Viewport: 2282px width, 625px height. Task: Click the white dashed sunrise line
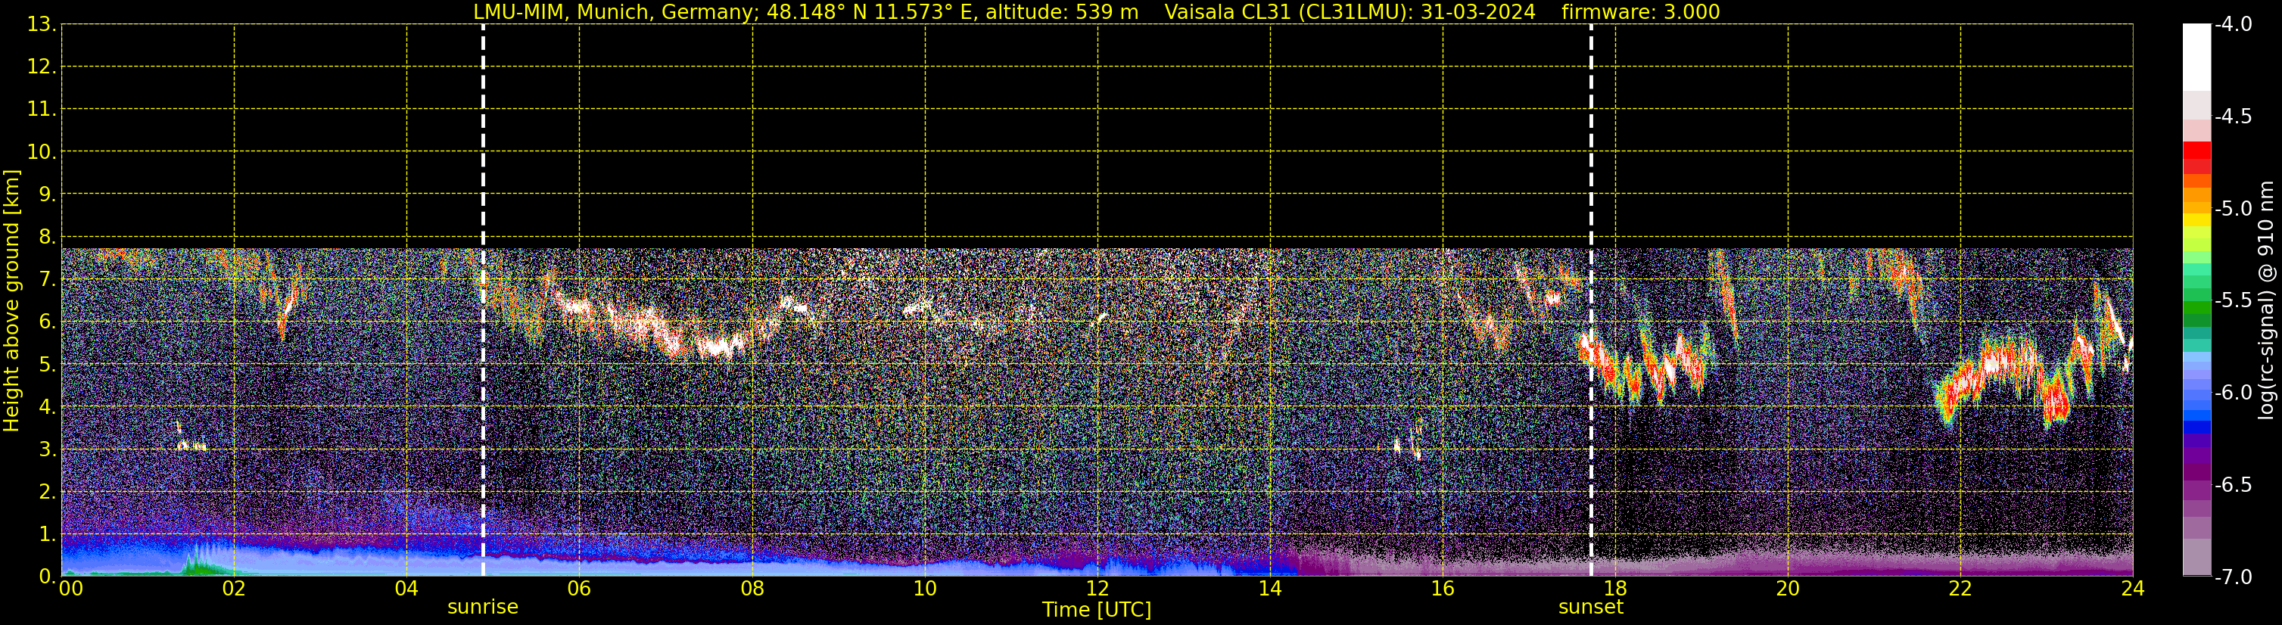483,300
